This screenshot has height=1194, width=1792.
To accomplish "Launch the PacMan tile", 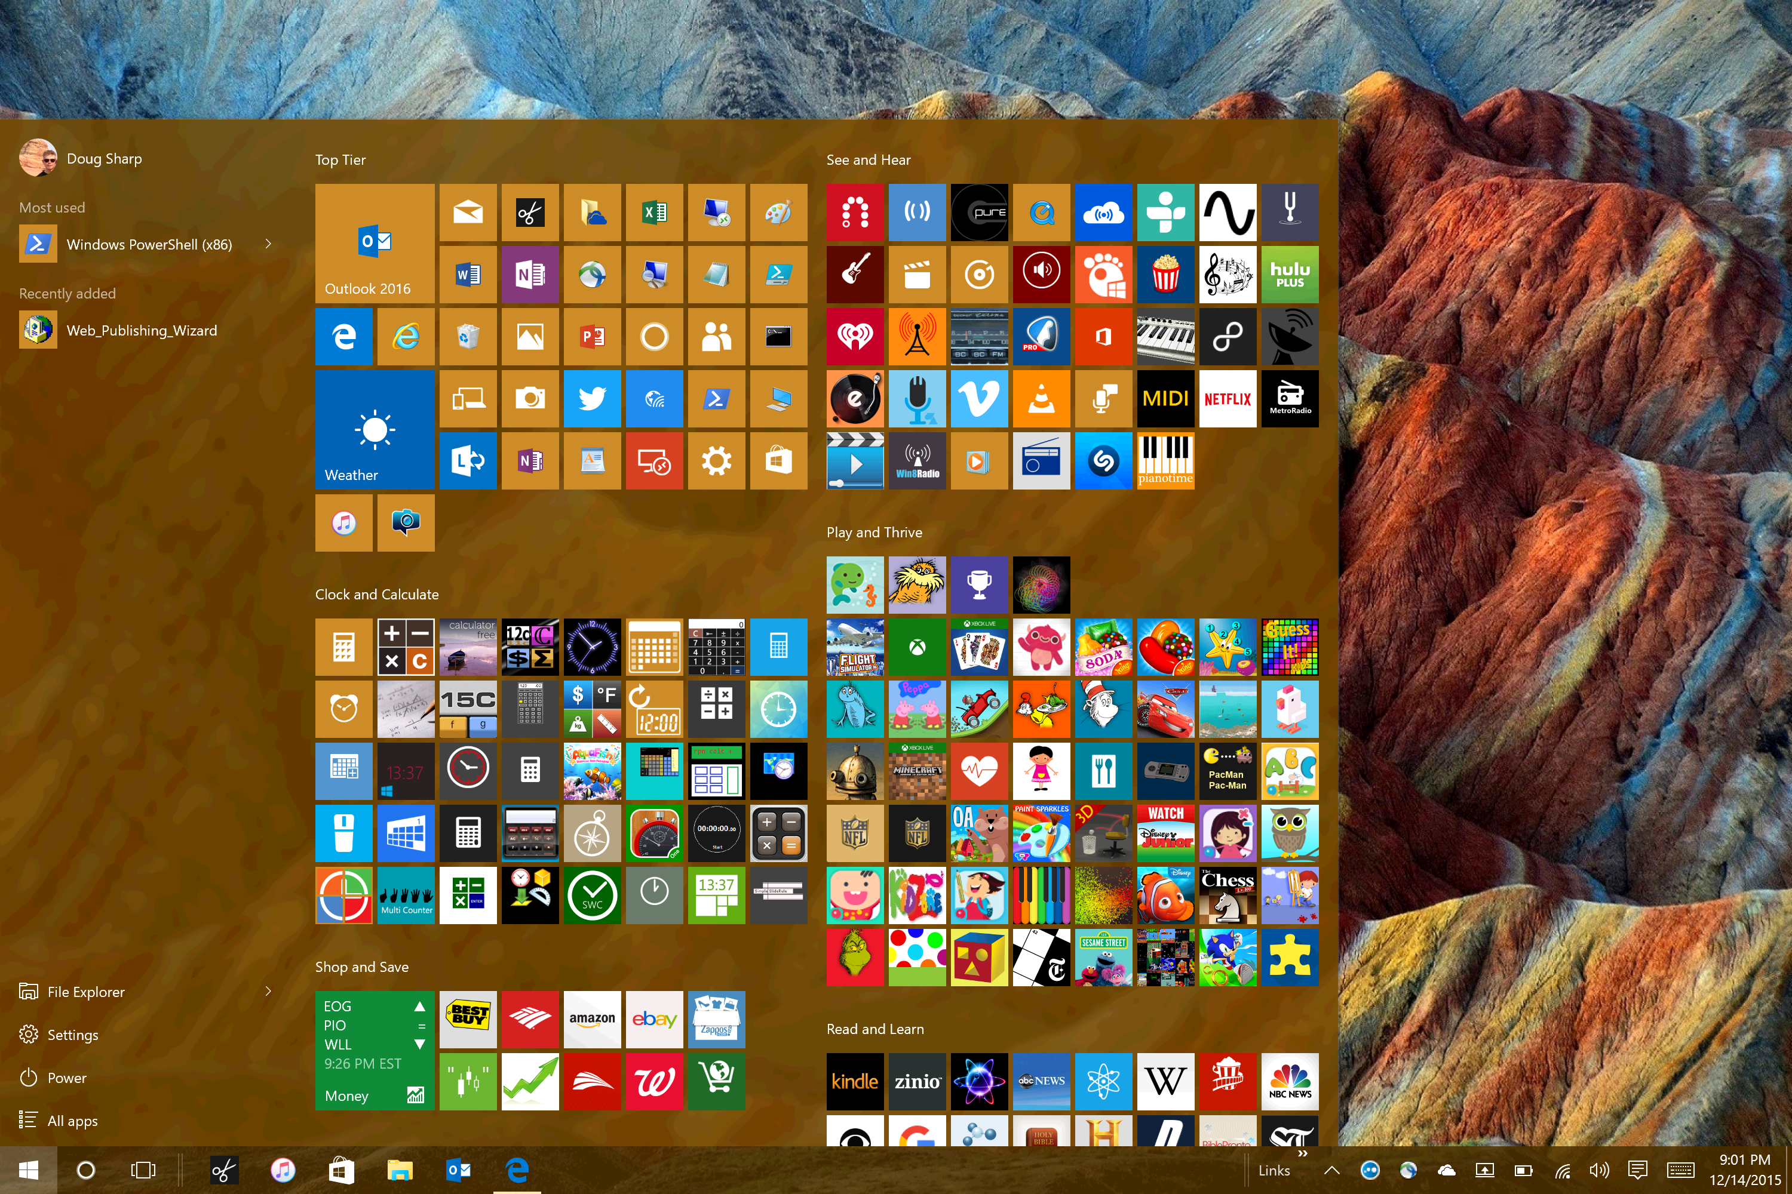I will pyautogui.click(x=1228, y=771).
